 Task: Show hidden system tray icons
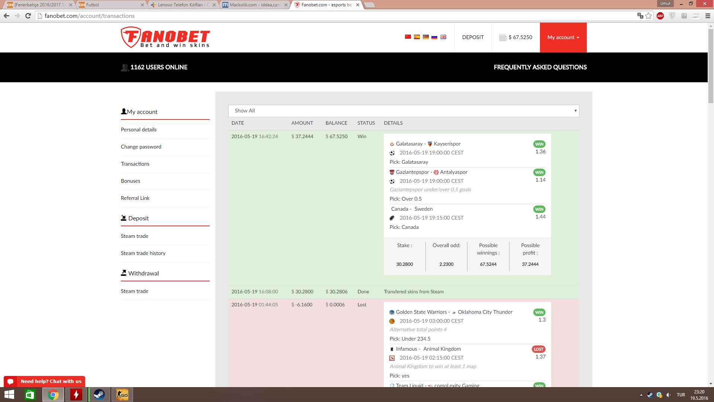(641, 395)
